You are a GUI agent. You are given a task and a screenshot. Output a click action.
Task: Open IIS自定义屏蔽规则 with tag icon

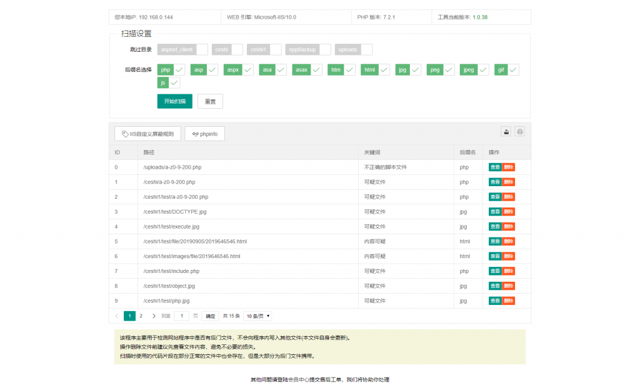pyautogui.click(x=148, y=134)
